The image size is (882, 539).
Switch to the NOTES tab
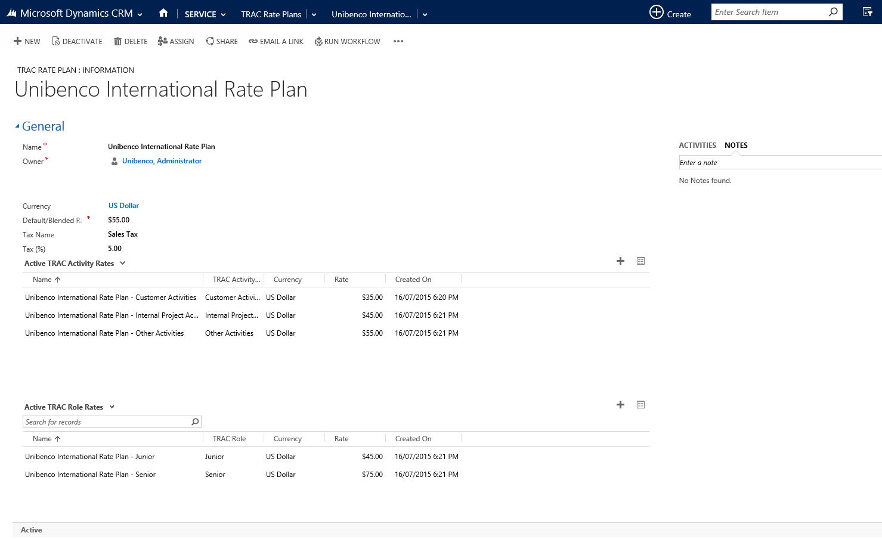(736, 145)
